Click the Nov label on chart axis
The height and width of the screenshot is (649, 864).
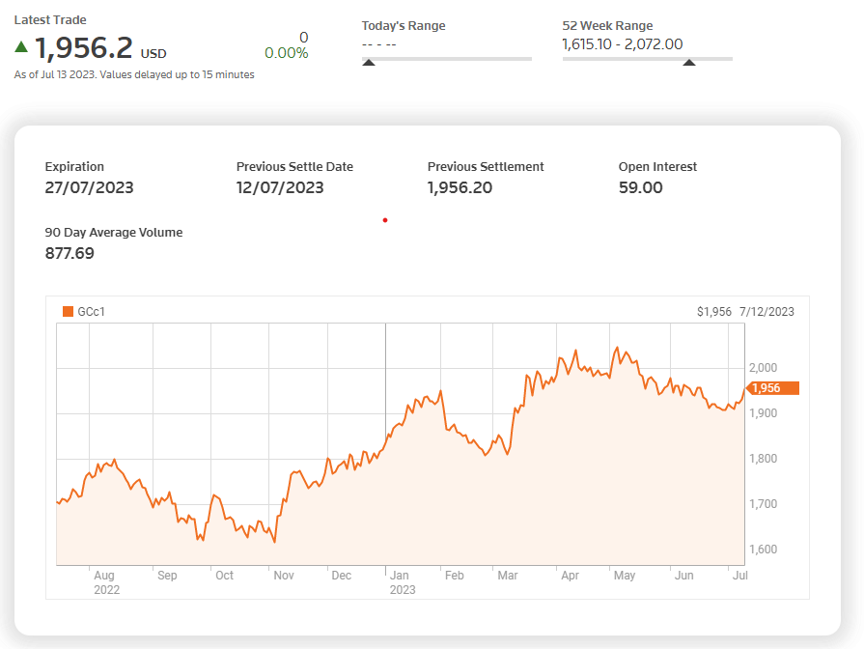coord(284,575)
